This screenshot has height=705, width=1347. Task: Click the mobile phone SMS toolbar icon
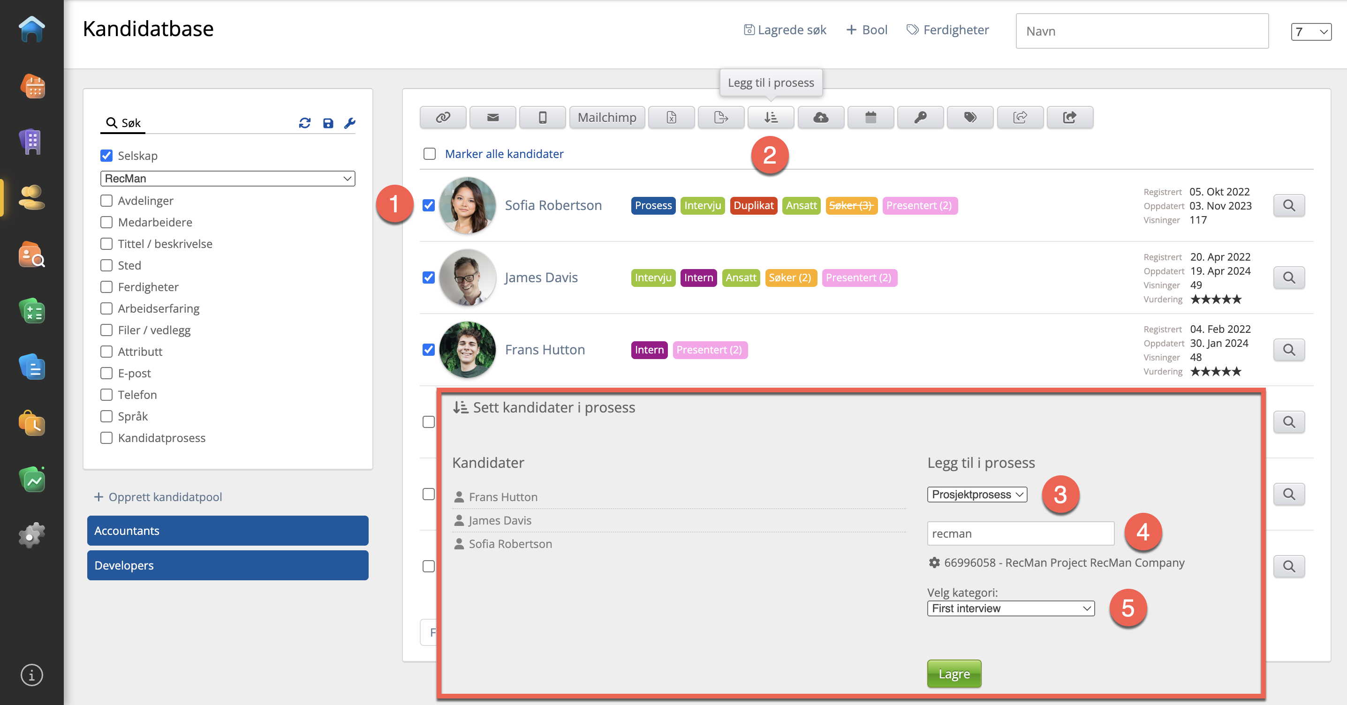click(x=542, y=117)
